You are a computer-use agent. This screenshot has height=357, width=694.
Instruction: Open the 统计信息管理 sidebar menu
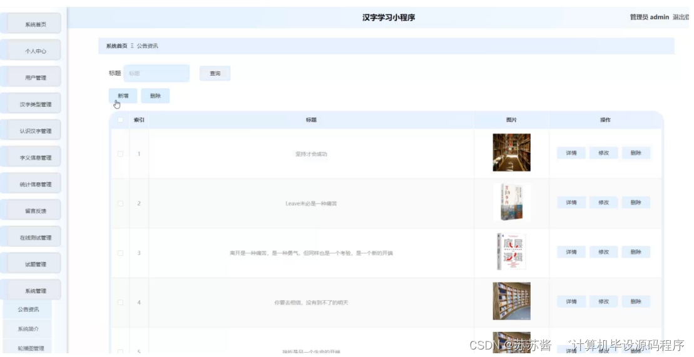[x=31, y=184]
